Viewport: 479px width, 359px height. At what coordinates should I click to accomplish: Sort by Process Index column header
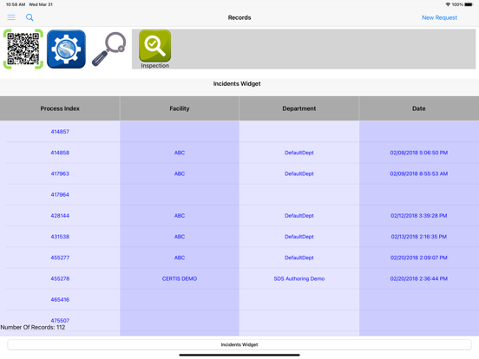tap(60, 108)
